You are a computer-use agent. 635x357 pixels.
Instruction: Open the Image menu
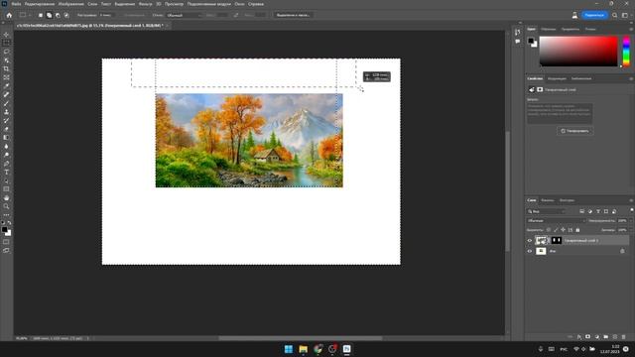(71, 4)
